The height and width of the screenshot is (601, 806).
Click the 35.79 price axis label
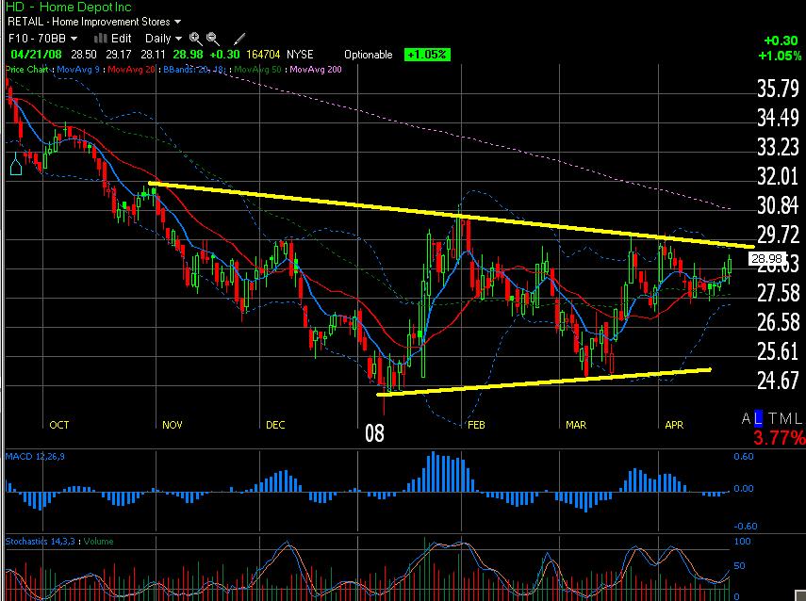pyautogui.click(x=779, y=89)
